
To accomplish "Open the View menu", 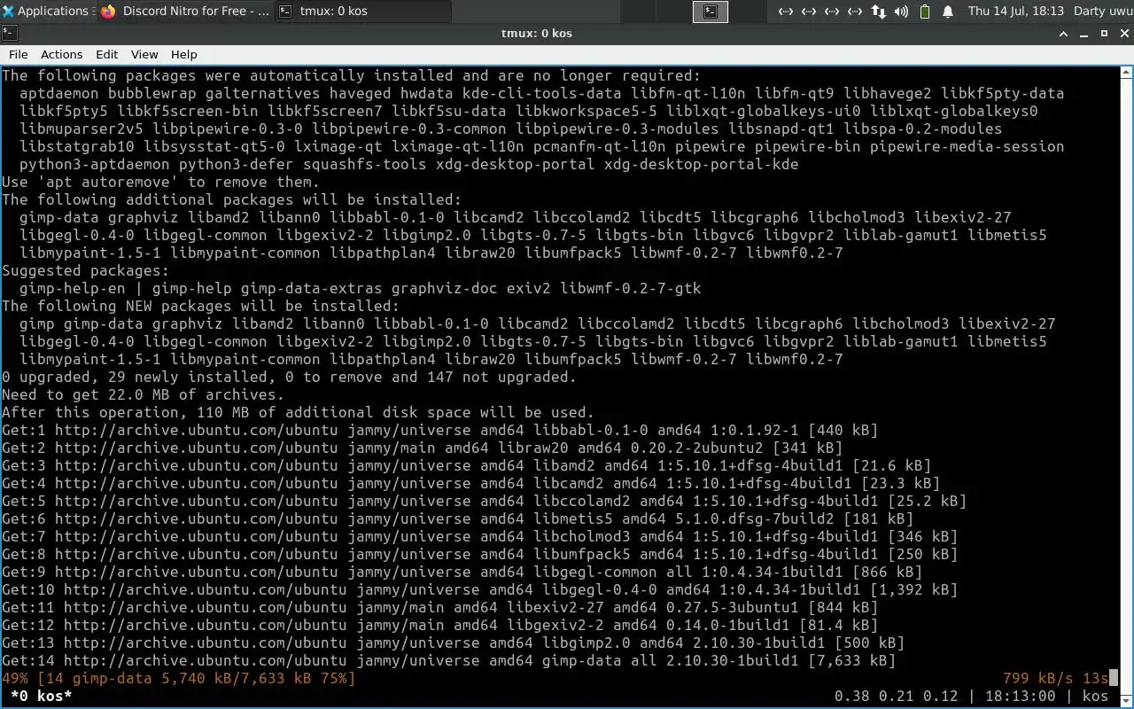I will 144,54.
